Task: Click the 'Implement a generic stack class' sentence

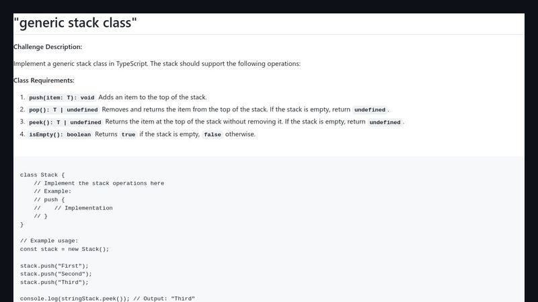Action: pos(157,64)
